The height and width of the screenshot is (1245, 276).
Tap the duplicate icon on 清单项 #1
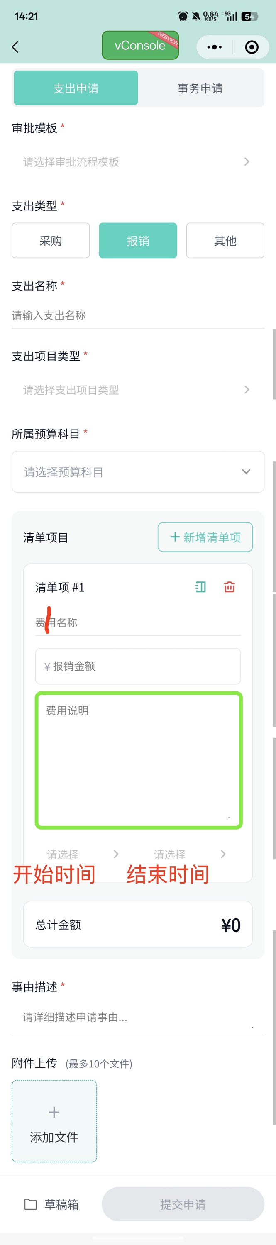pos(200,587)
